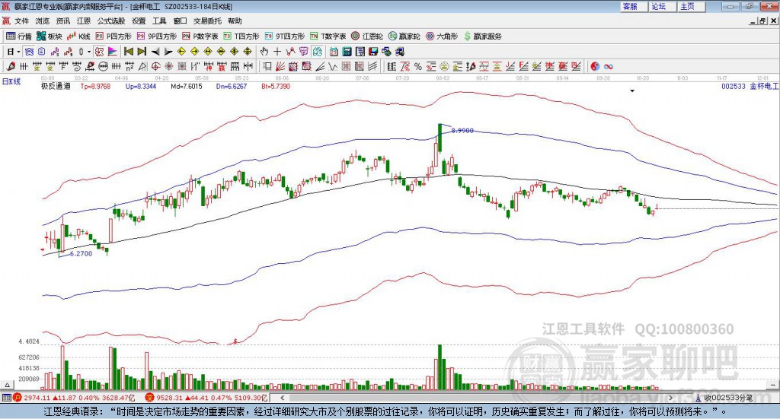This screenshot has width=780, height=419.
Task: Open the P数字表 tool
Action: point(200,37)
